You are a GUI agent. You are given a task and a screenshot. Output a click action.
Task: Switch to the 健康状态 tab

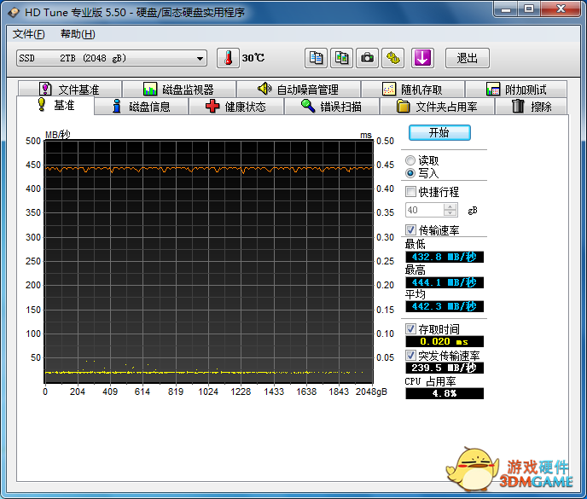pyautogui.click(x=235, y=107)
